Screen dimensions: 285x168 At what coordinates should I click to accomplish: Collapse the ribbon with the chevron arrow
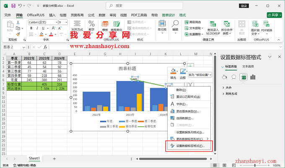tap(279, 40)
